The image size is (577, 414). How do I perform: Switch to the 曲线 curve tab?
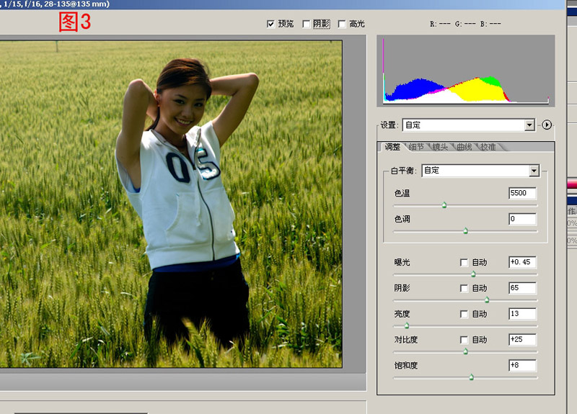[x=464, y=147]
